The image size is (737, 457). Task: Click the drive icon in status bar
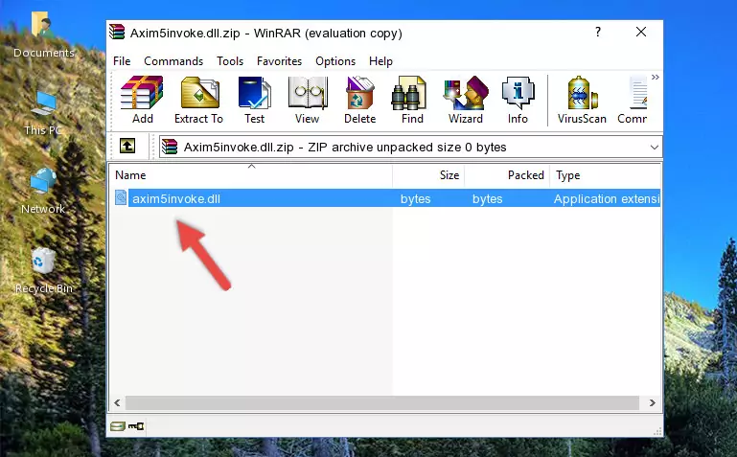click(x=117, y=426)
